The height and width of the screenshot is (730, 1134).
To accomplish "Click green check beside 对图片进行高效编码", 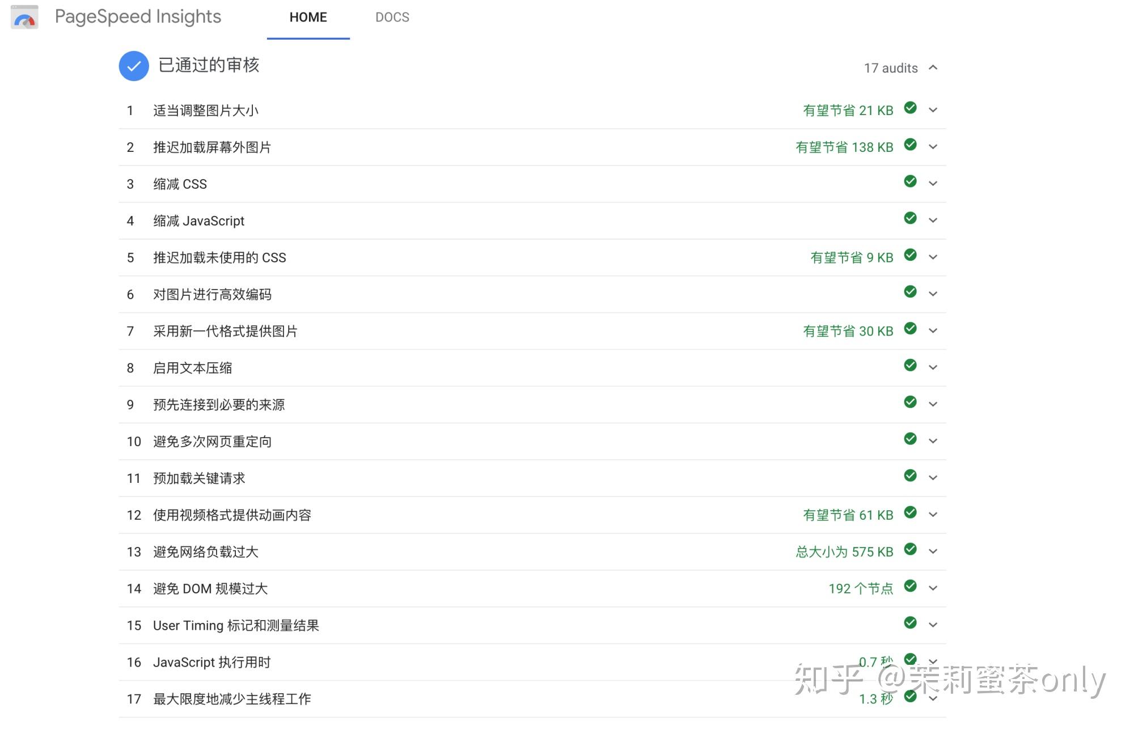I will click(x=910, y=292).
